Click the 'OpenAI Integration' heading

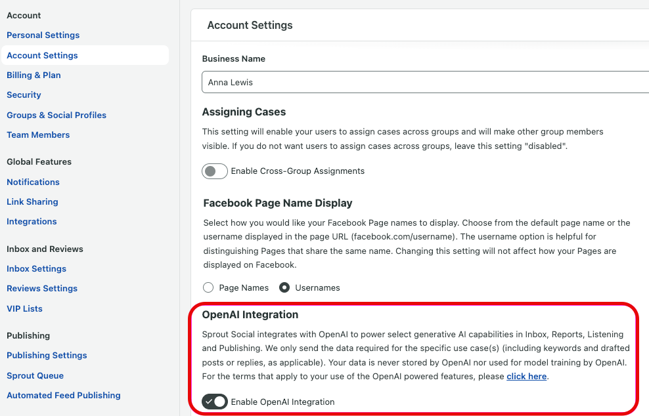coord(250,315)
